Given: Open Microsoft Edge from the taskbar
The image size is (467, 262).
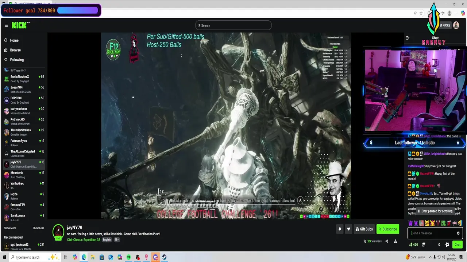Looking at the screenshot, I should pyautogui.click(x=84, y=257).
